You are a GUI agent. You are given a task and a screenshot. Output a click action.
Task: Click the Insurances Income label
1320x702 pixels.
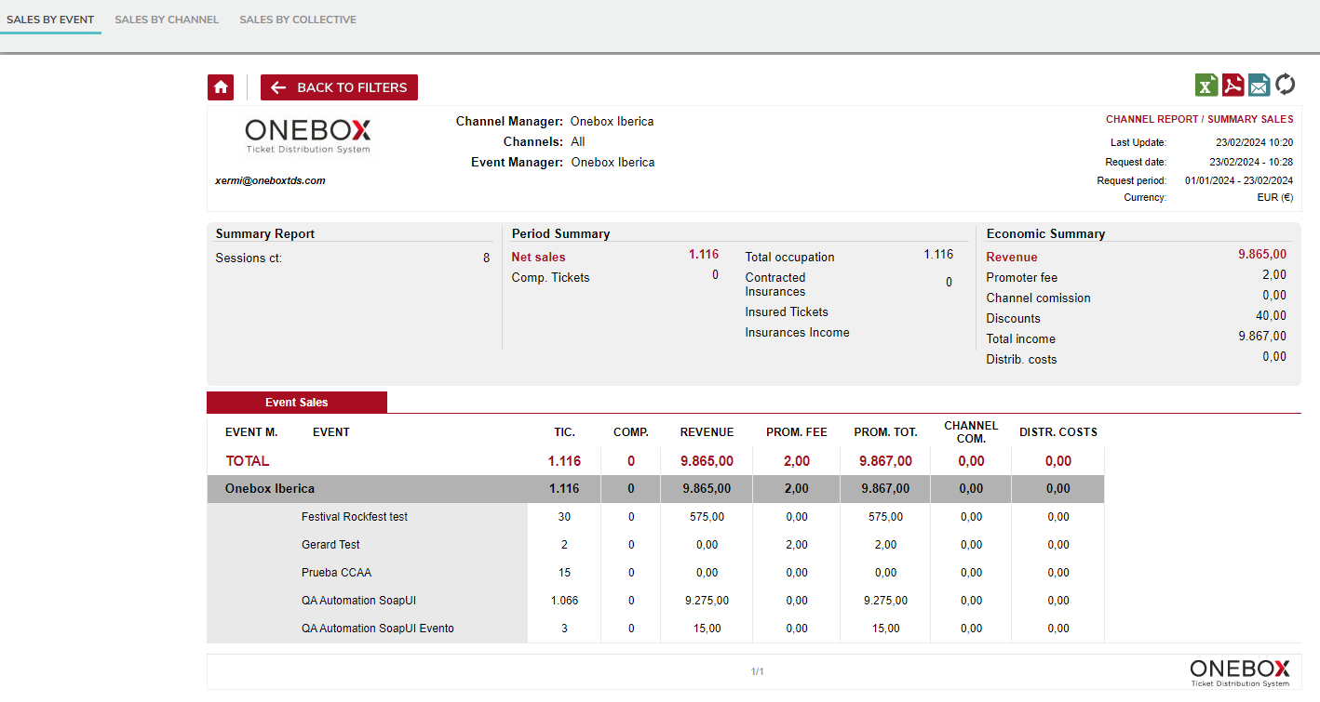coord(797,333)
